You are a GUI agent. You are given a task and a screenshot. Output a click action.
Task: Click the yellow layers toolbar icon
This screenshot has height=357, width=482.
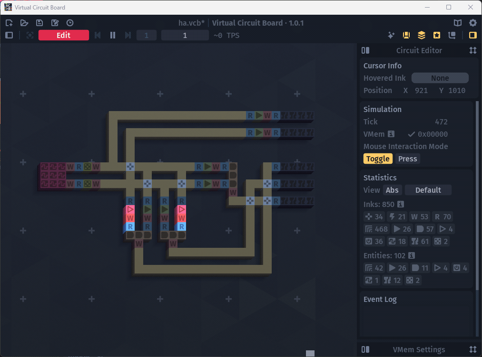(x=422, y=35)
